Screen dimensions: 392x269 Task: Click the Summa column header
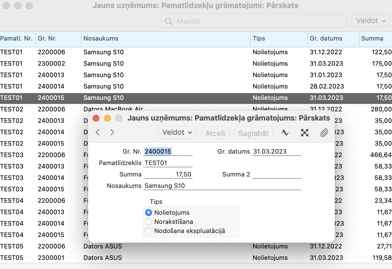372,39
